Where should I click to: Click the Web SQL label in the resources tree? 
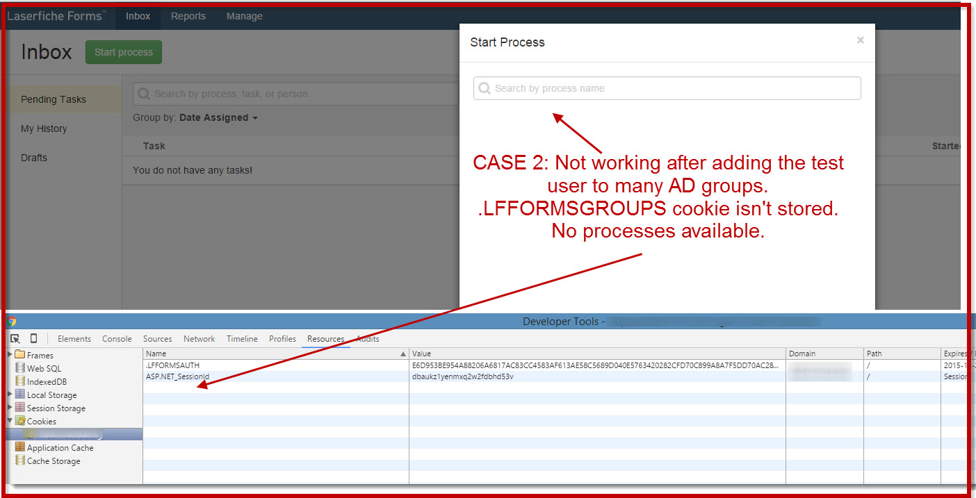(x=44, y=368)
